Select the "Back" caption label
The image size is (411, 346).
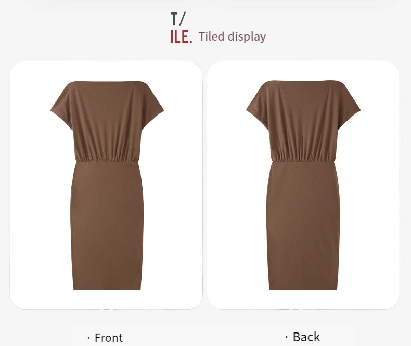pyautogui.click(x=306, y=337)
